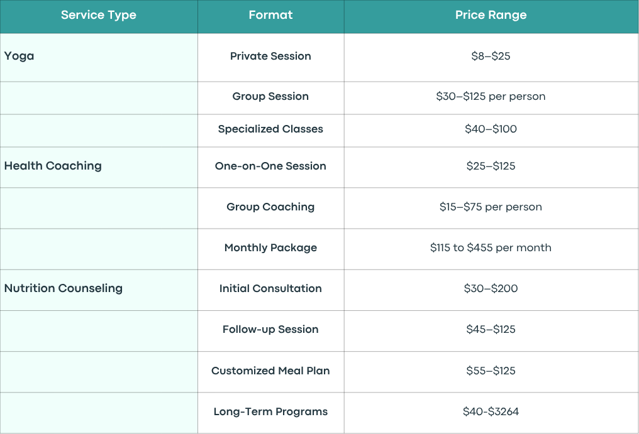Click the Format column header
Image resolution: width=639 pixels, height=434 pixels.
pos(270,16)
